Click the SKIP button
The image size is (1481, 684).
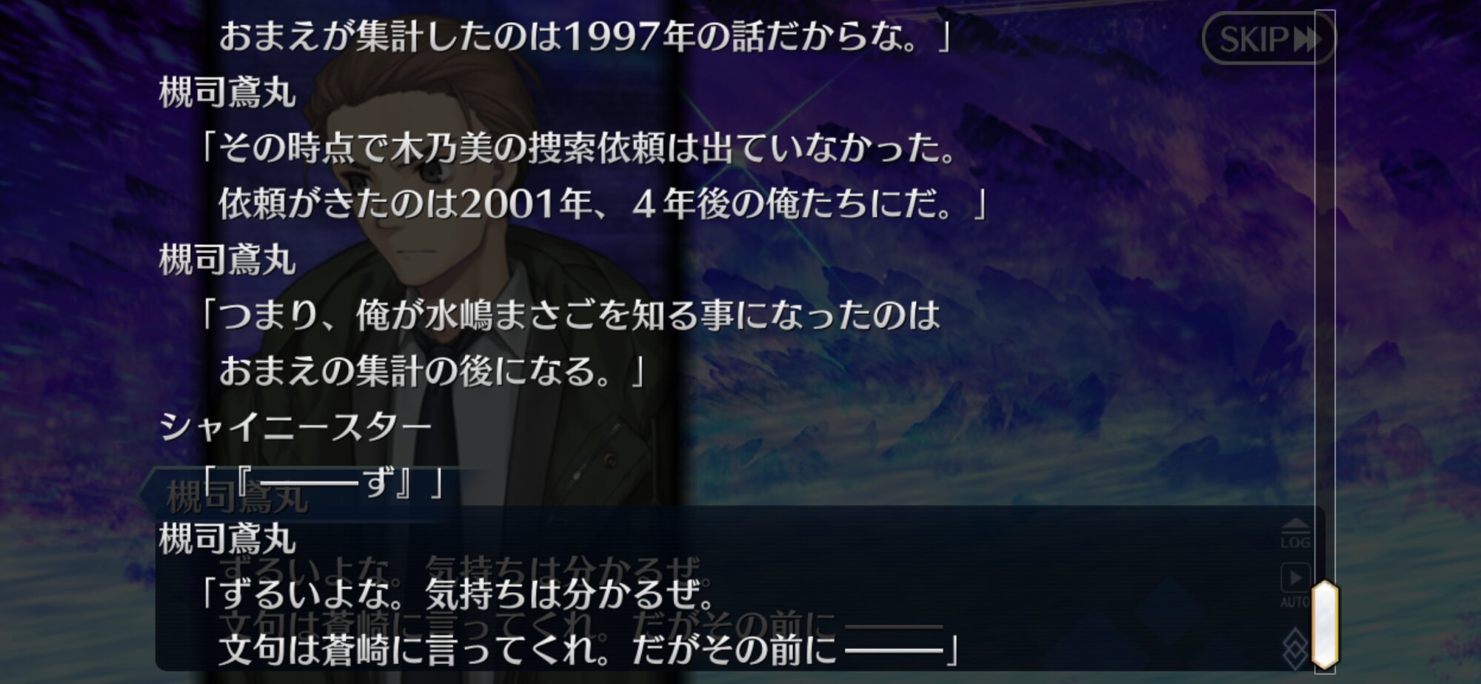tap(1268, 38)
